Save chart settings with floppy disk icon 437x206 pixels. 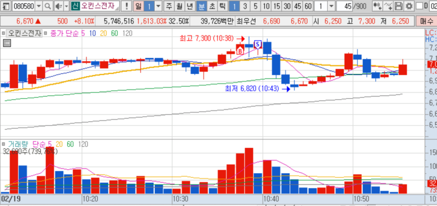[x=399, y=6]
